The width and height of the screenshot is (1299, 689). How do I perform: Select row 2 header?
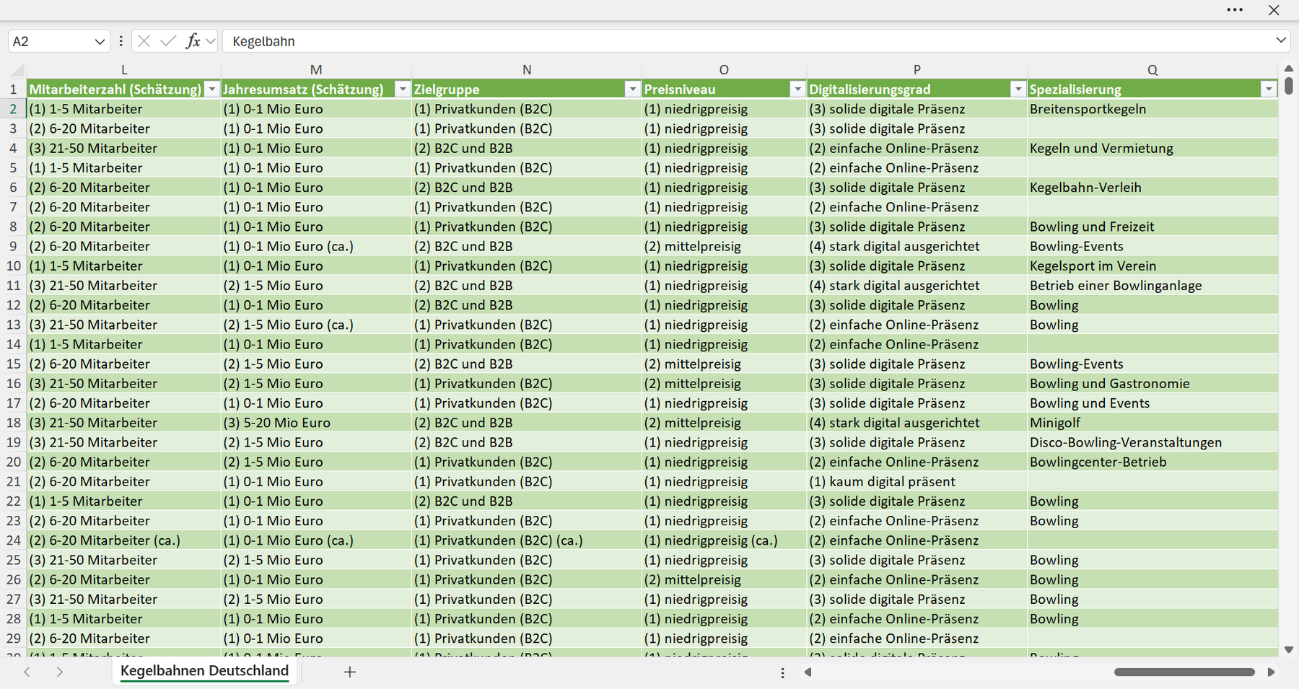pos(14,109)
